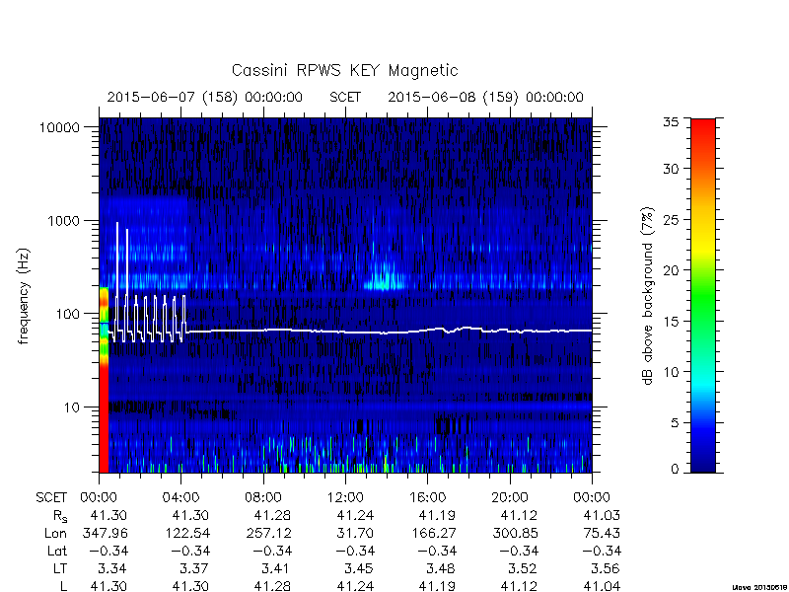Select the end date "2015-06-08 (159) 00:00:00"

click(485, 97)
